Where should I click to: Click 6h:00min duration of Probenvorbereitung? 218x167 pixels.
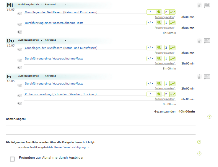pos(188,99)
